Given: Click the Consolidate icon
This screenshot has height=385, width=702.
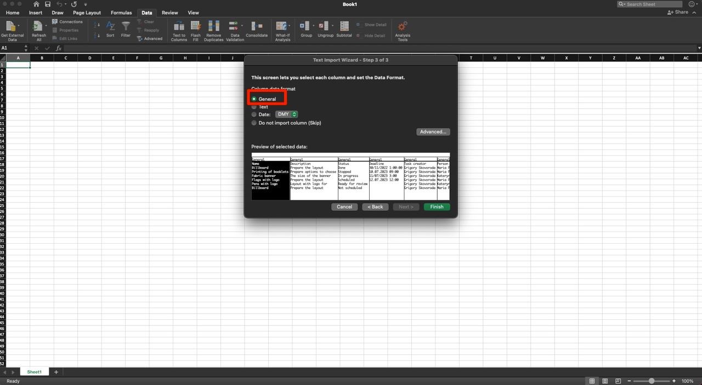Looking at the screenshot, I should 257,26.
